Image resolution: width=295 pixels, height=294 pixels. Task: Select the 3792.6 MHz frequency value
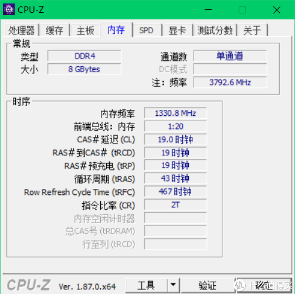(x=230, y=82)
